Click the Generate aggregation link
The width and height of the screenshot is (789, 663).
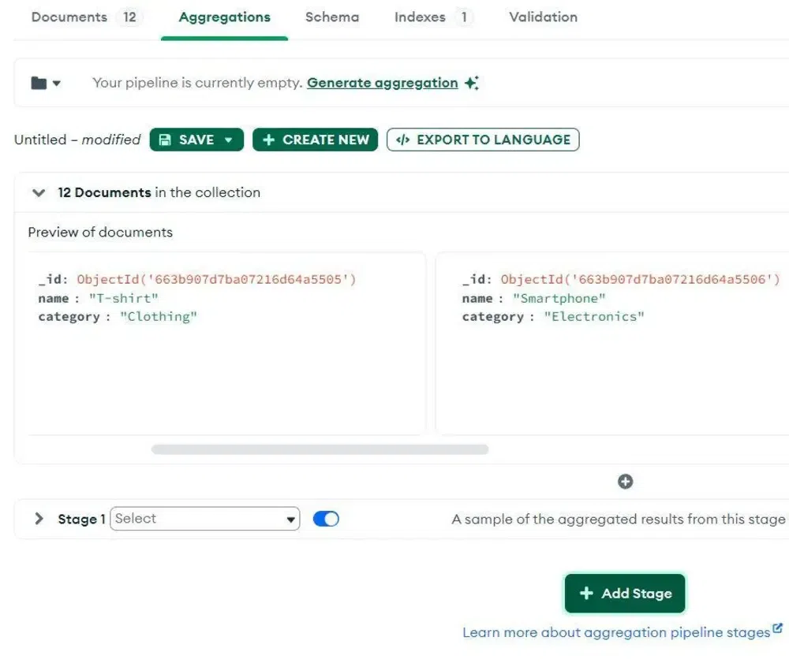(383, 83)
